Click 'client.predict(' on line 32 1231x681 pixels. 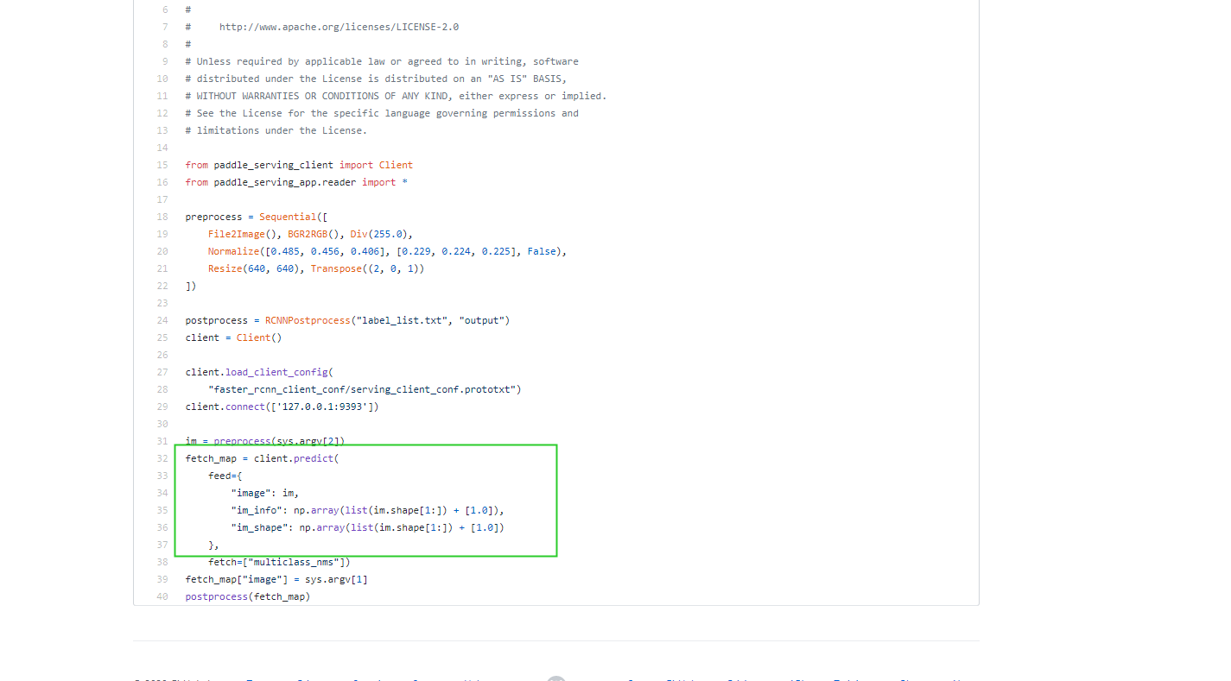(296, 458)
